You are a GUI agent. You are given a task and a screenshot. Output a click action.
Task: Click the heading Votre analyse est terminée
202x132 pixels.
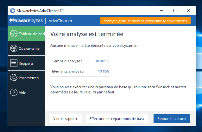[x=87, y=34]
